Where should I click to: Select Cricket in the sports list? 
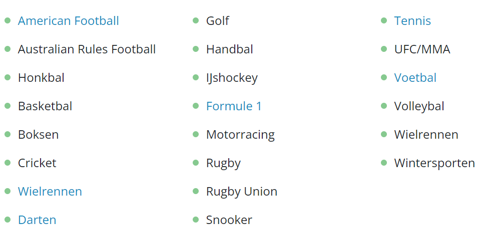click(x=37, y=163)
